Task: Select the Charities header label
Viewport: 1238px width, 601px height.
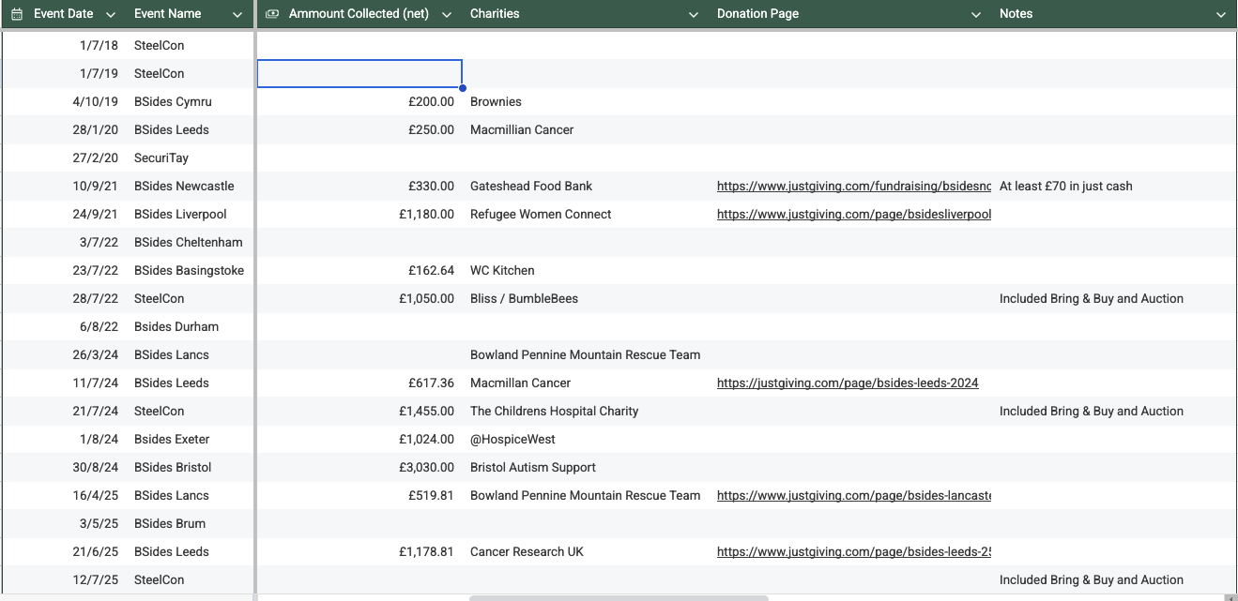Action: tap(495, 14)
